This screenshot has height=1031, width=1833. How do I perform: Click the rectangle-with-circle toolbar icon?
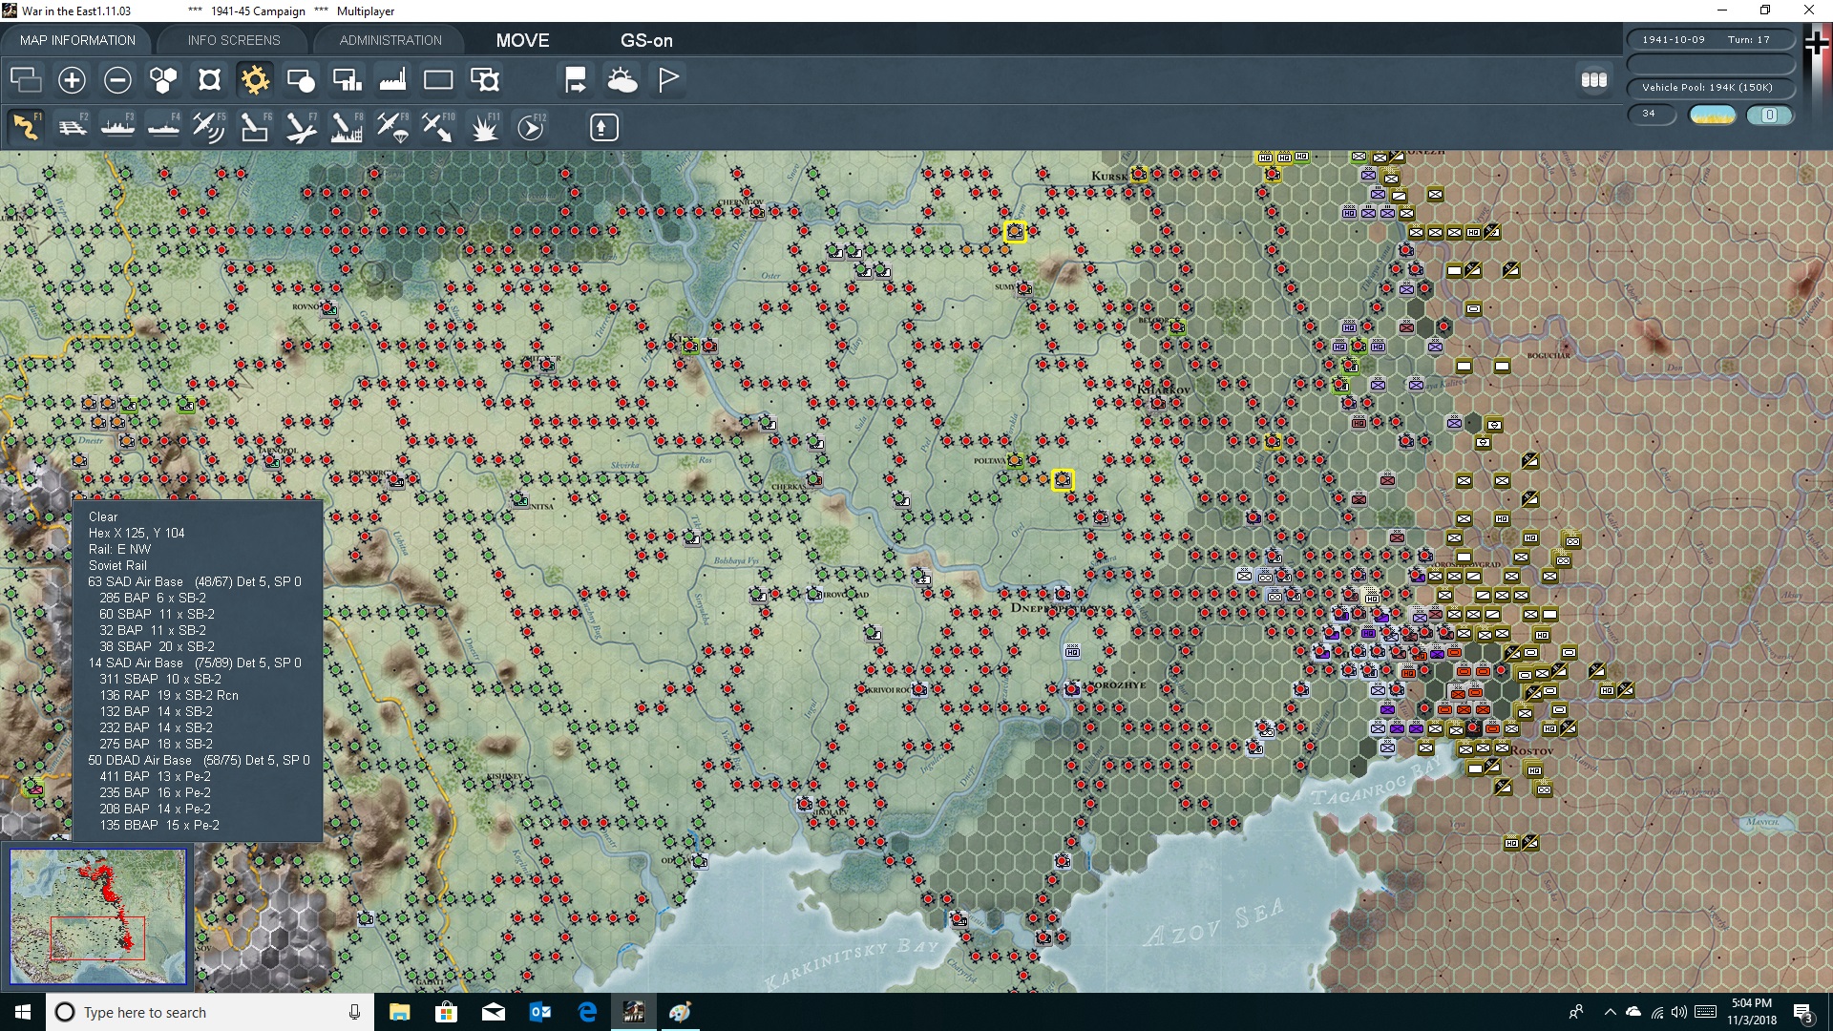tap(301, 79)
